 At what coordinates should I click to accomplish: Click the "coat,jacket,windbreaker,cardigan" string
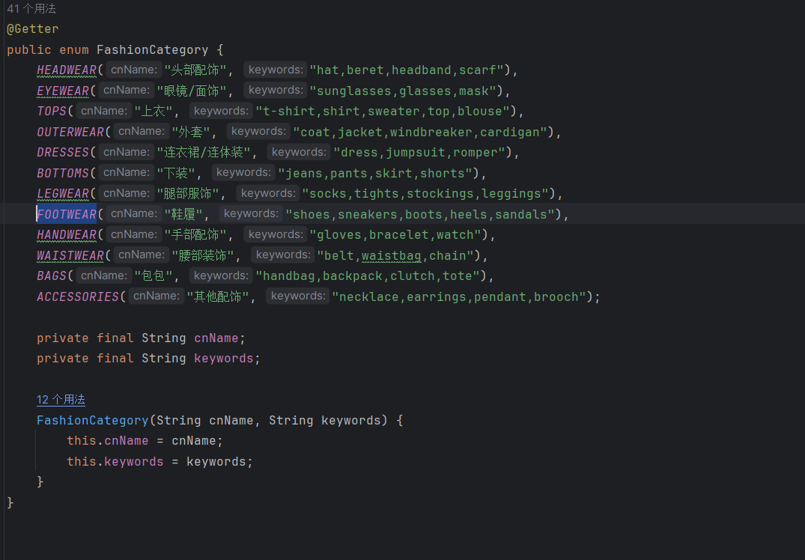coord(420,132)
